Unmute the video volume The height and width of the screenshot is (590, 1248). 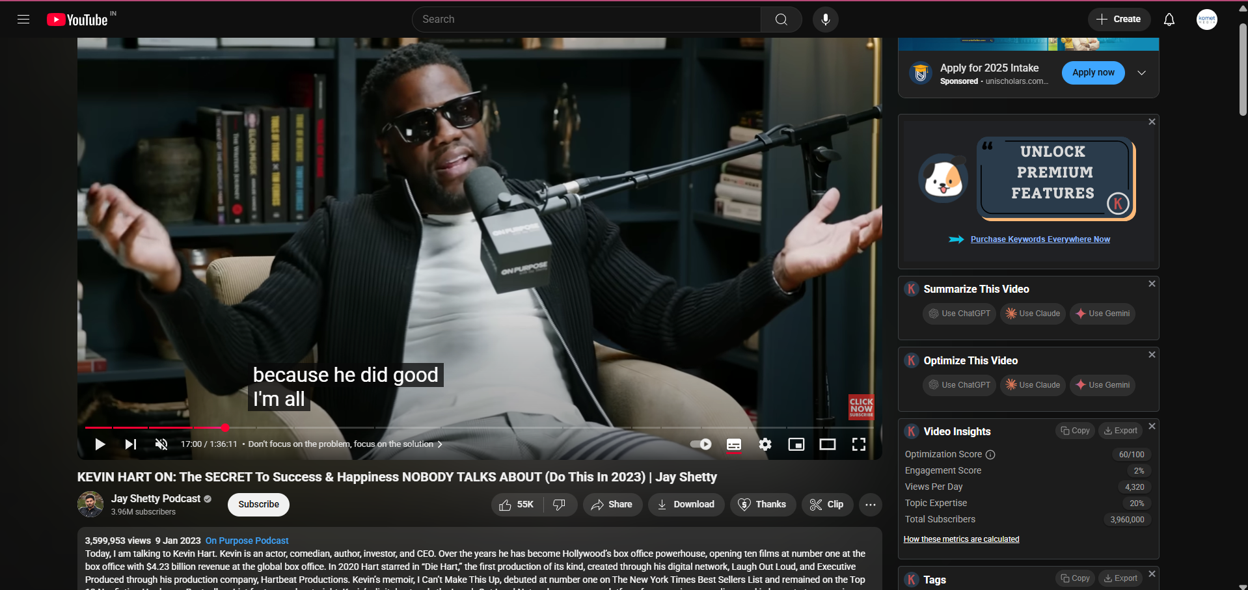tap(161, 444)
